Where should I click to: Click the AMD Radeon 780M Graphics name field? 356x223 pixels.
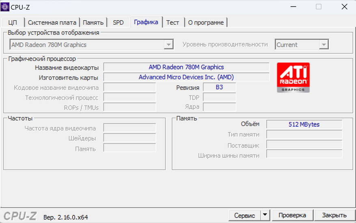pos(186,67)
